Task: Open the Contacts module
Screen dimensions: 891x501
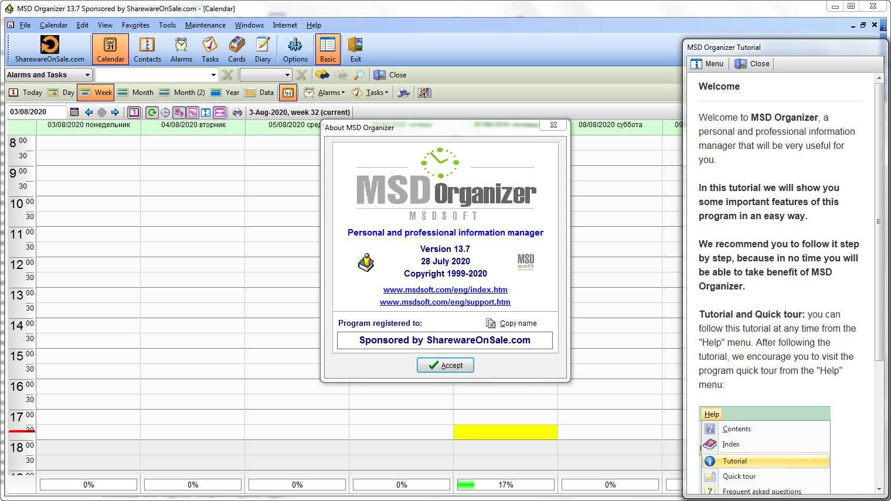Action: [x=147, y=49]
